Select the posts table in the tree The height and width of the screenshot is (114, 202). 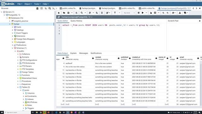[27, 90]
